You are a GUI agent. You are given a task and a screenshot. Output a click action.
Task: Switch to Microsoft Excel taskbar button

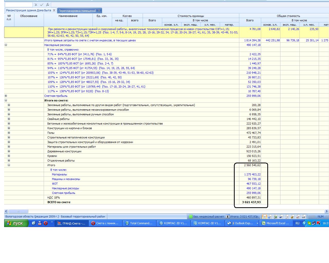[276, 223]
